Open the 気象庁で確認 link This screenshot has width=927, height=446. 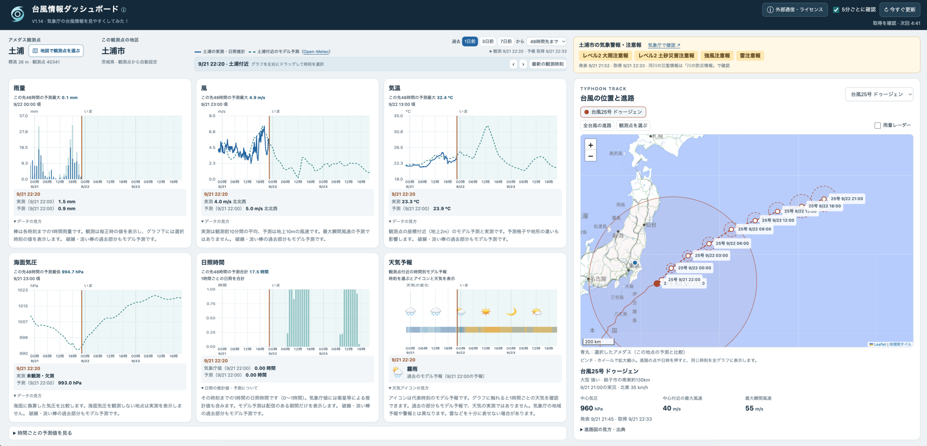(664, 45)
